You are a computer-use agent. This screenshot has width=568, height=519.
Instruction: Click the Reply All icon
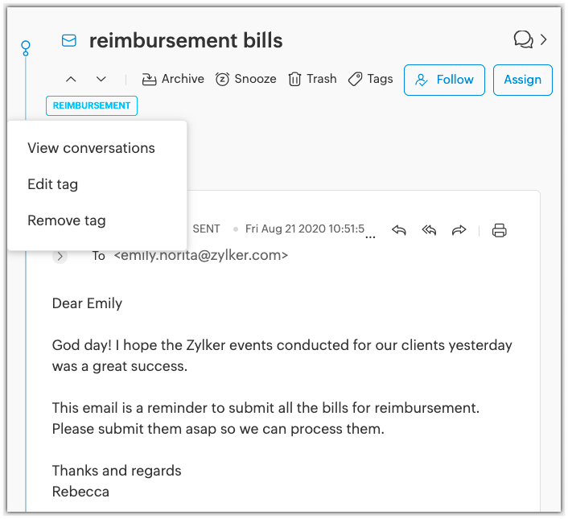[x=430, y=230]
